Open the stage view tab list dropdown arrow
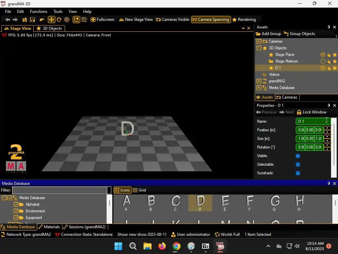 (243, 28)
